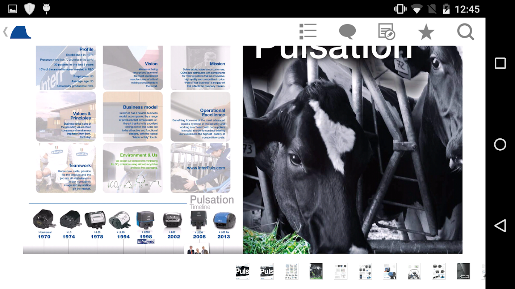This screenshot has height=289, width=515.
Task: Tap the Android back triangle button
Action: (500, 226)
